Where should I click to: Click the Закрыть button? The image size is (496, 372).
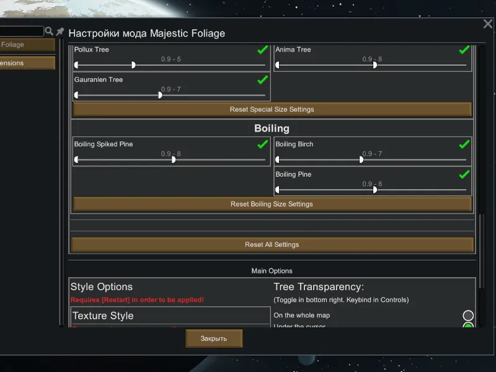point(214,339)
